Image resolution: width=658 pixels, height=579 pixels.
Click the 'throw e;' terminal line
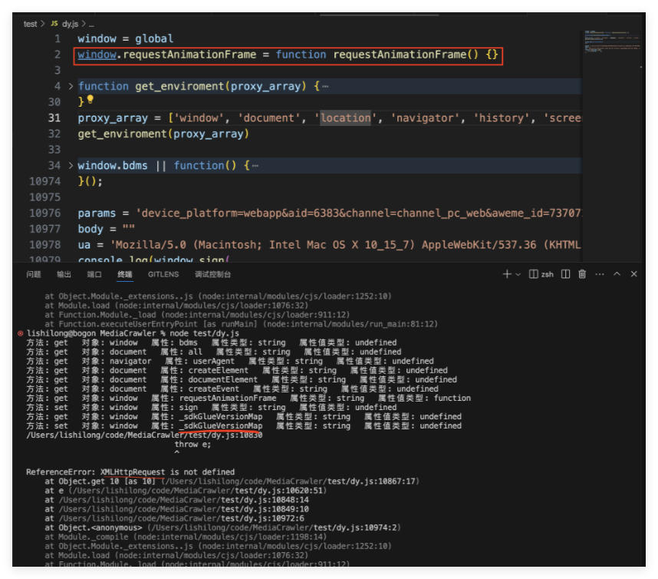pos(192,444)
